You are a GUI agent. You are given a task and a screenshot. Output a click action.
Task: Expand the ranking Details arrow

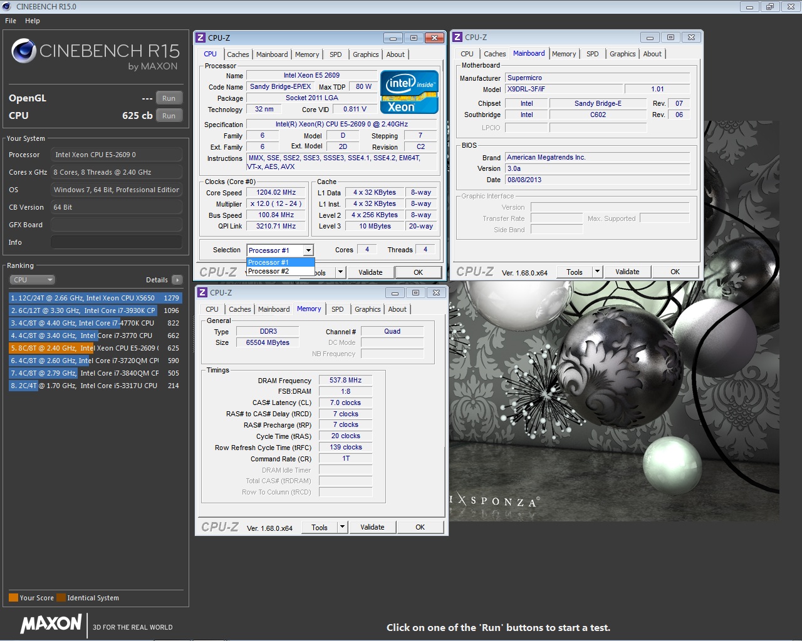click(177, 280)
